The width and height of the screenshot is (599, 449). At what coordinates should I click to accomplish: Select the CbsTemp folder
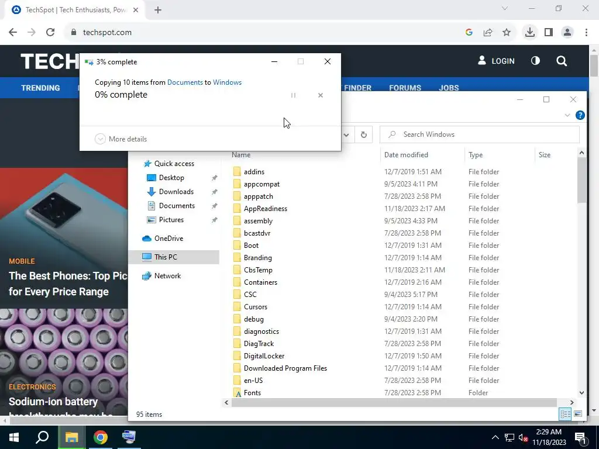point(258,270)
